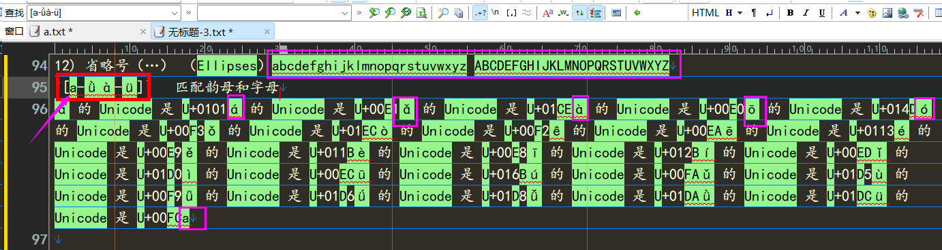The height and width of the screenshot is (250, 942).
Task: Insert image with the picture icon
Action: 887,12
